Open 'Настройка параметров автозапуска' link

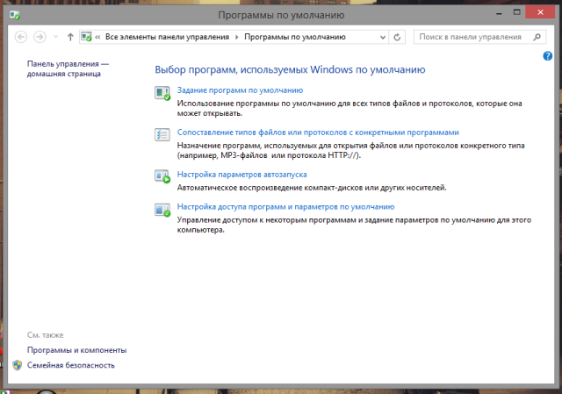(242, 175)
